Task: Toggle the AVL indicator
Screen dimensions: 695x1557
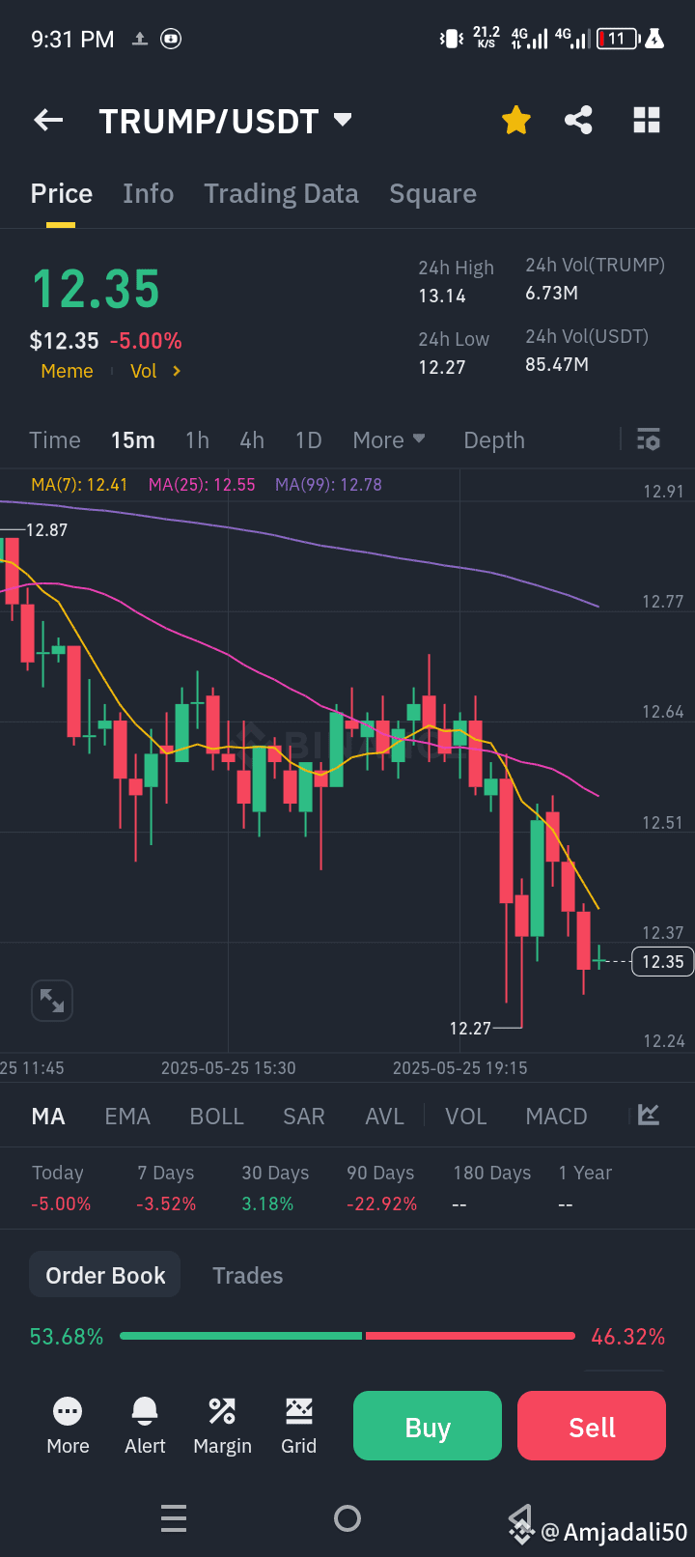Action: [x=384, y=1117]
